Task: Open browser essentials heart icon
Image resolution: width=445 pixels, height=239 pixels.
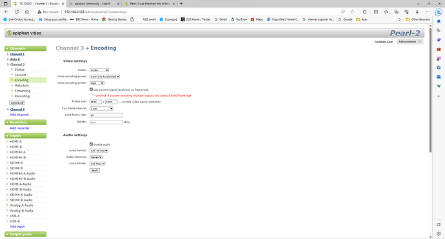Action: [407, 12]
